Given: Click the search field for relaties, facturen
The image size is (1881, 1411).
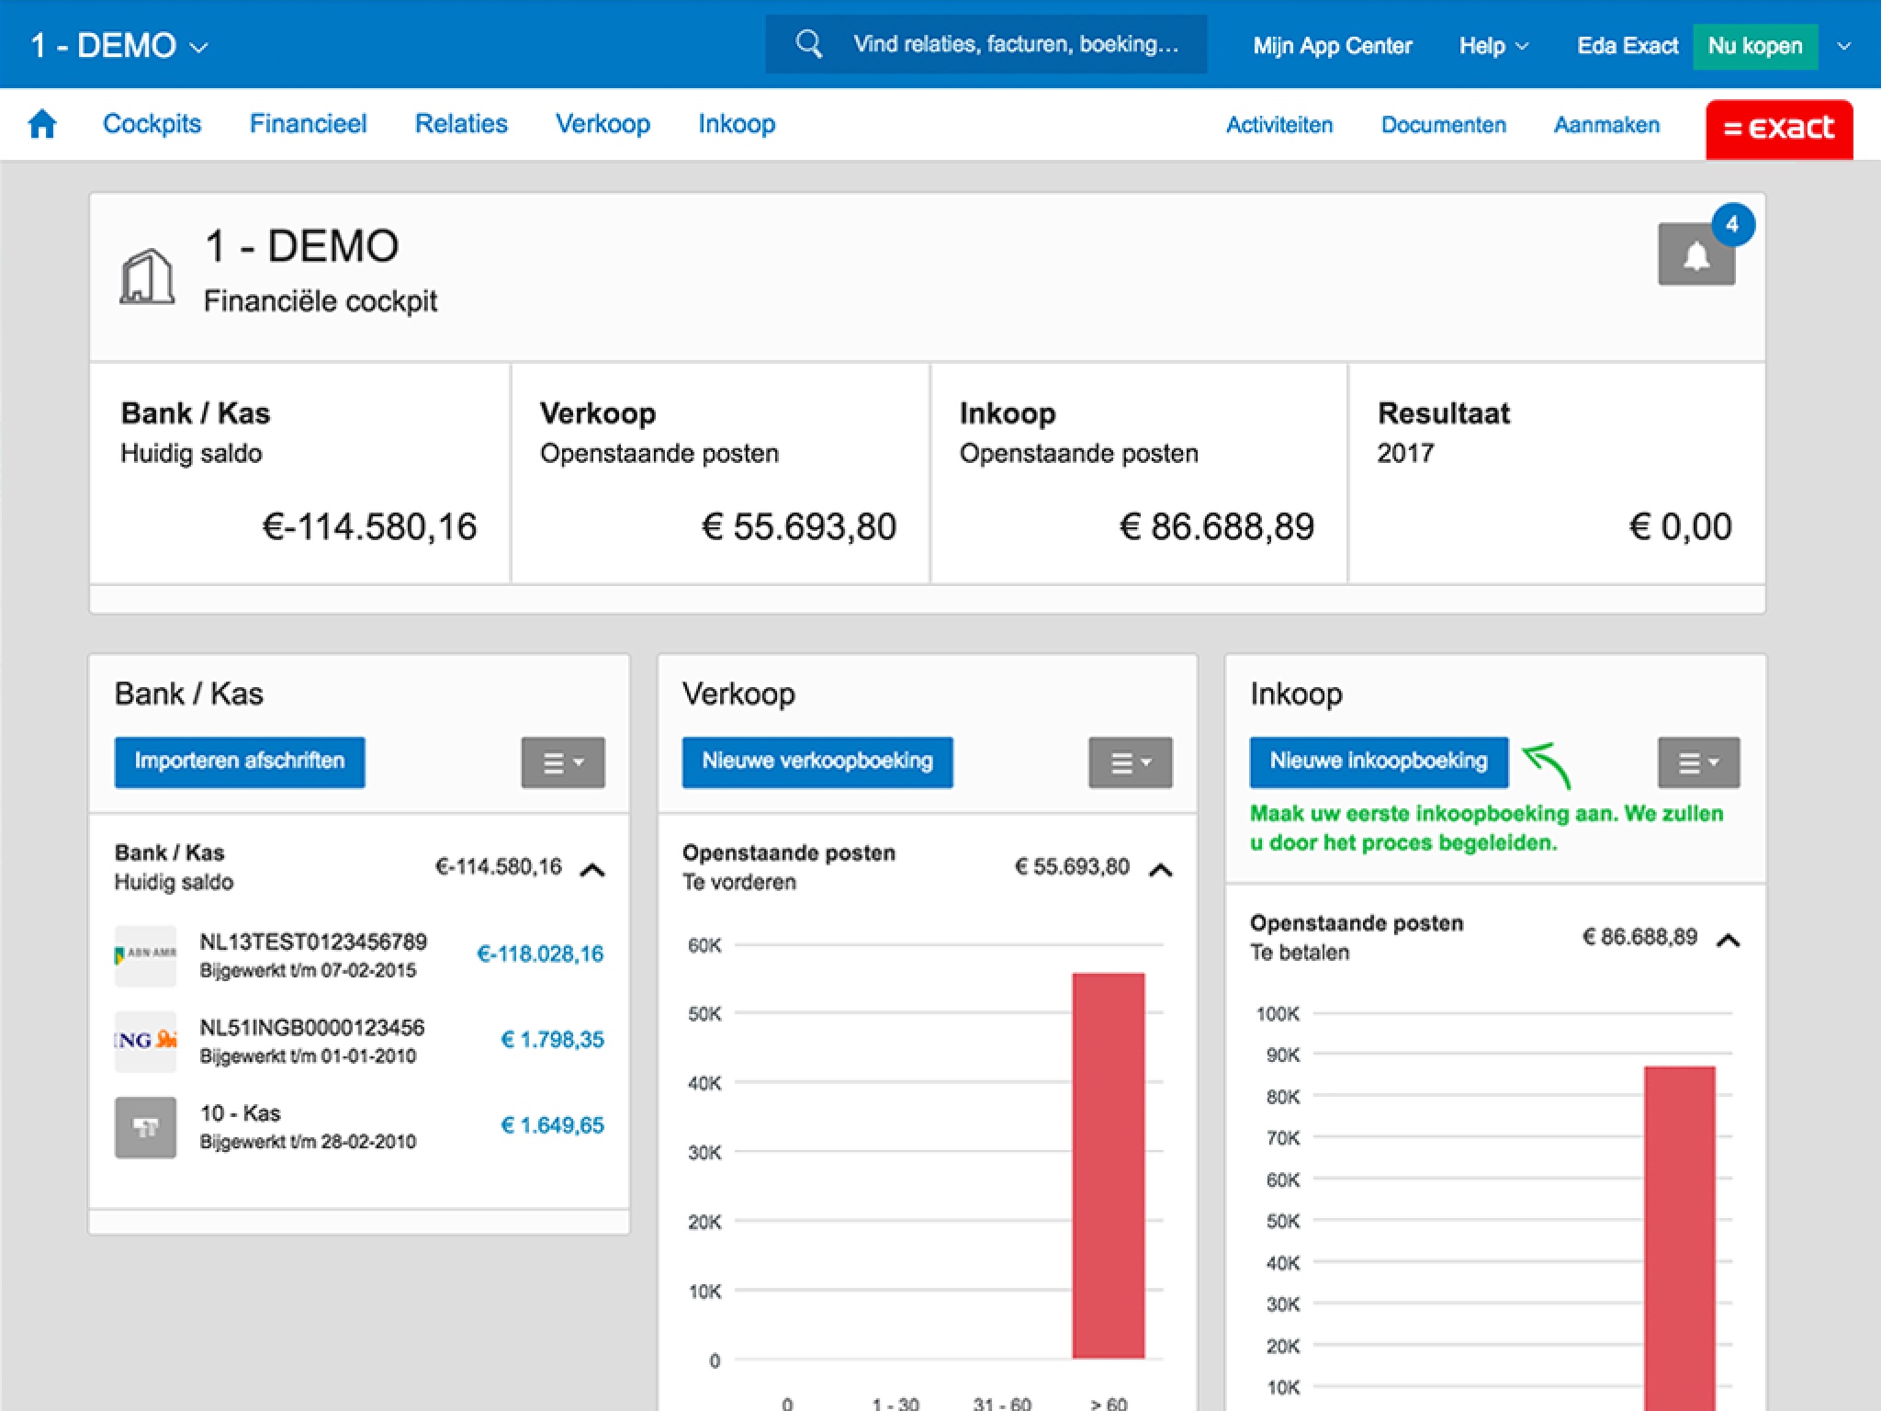Looking at the screenshot, I should click(x=1015, y=44).
